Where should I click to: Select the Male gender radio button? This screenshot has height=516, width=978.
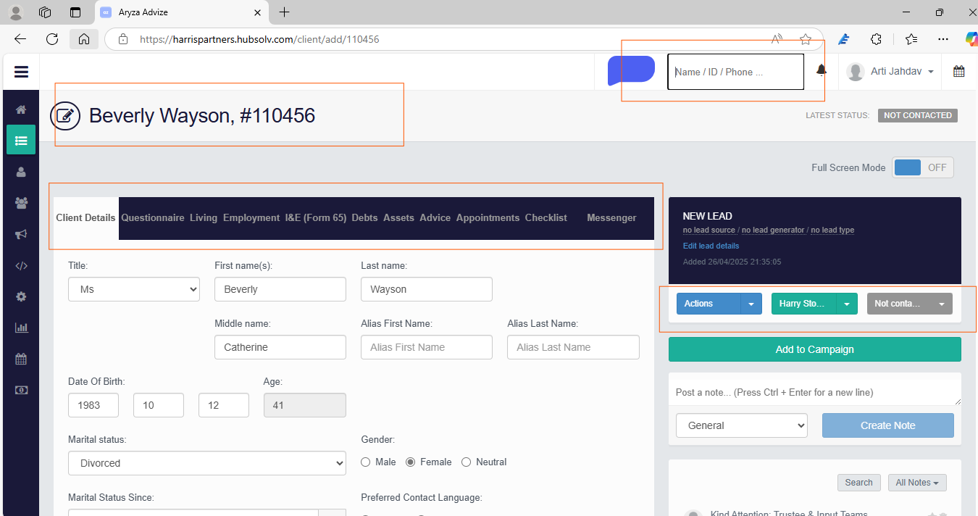point(366,462)
